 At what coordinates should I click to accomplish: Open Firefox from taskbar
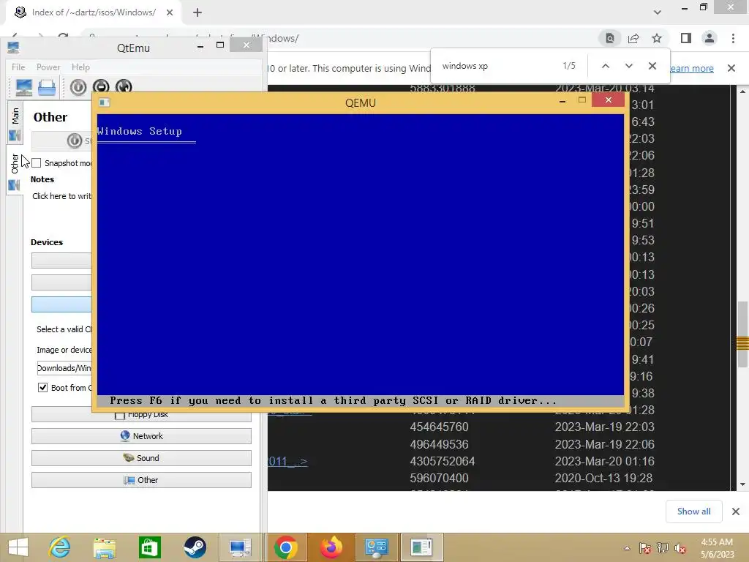coord(331,547)
